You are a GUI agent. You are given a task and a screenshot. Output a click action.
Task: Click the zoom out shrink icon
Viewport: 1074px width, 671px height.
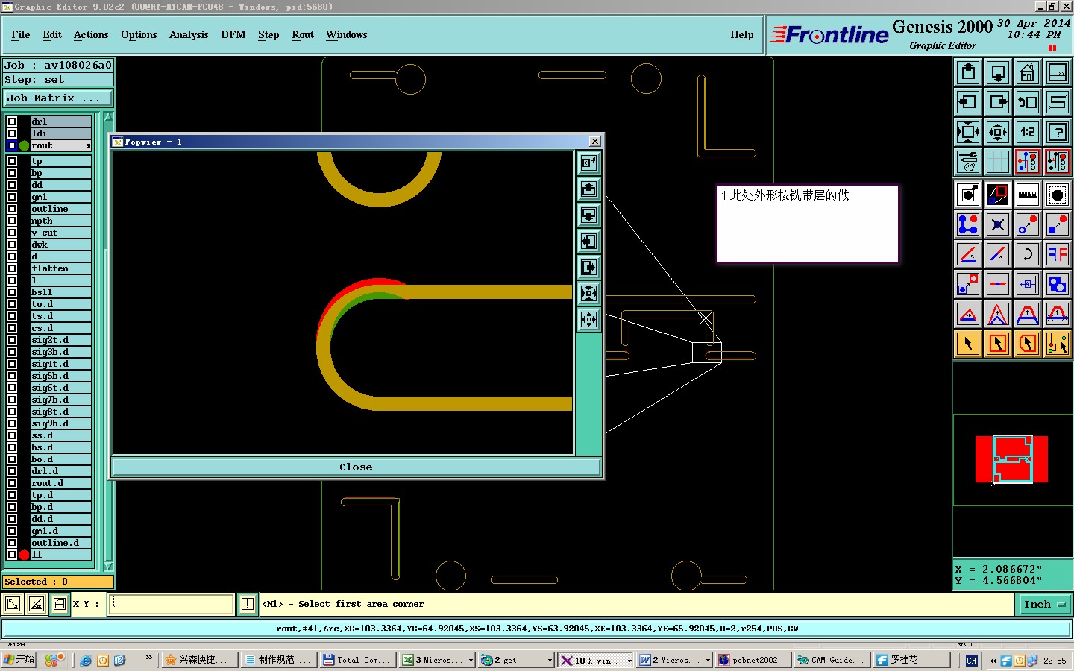pyautogui.click(x=998, y=132)
